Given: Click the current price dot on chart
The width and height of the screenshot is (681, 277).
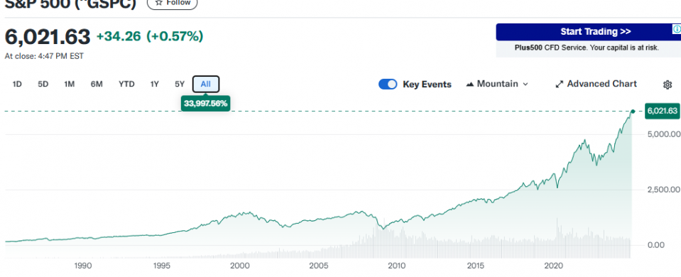Looking at the screenshot, I should click(633, 112).
